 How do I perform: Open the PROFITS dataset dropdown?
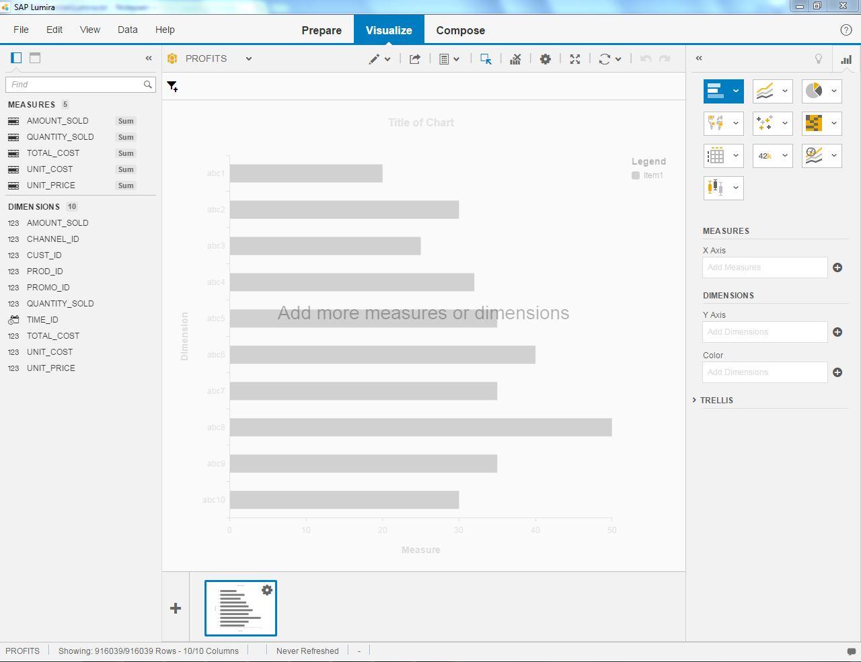249,59
